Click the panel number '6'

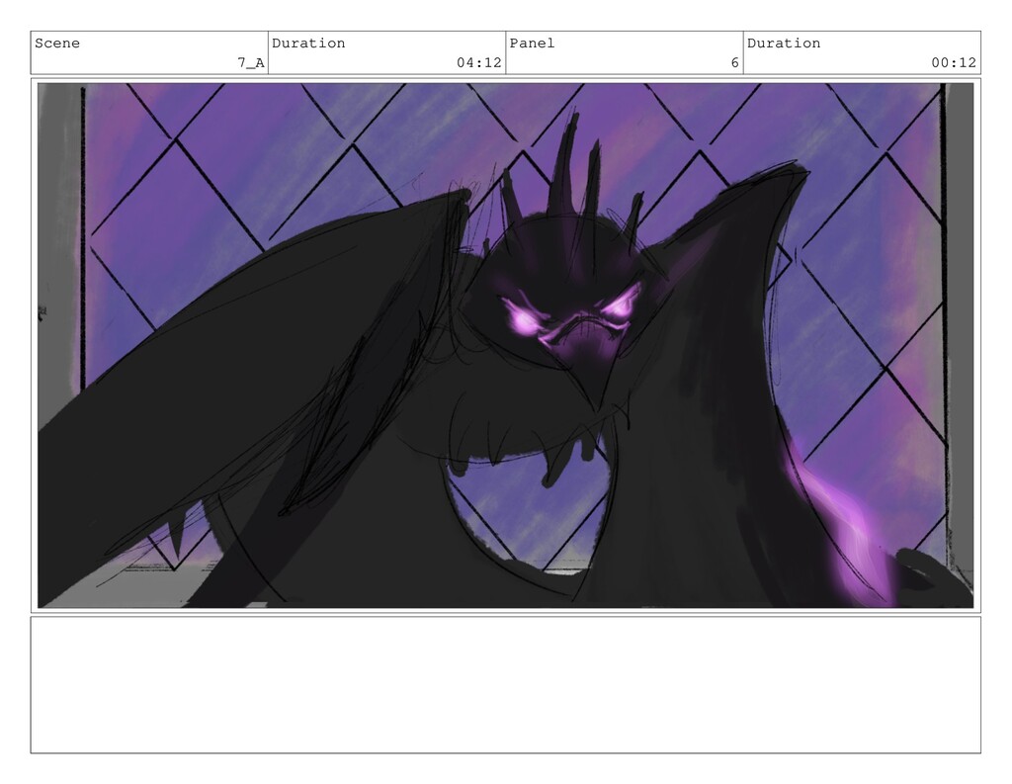[734, 62]
